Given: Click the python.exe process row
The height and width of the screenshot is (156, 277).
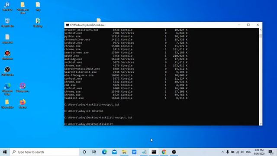Looking at the screenshot, I should point(126,36).
